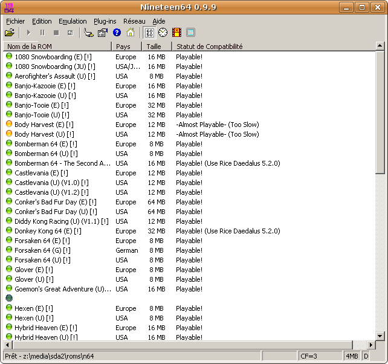
Task: Click the home page house icon
Action: 131,33
